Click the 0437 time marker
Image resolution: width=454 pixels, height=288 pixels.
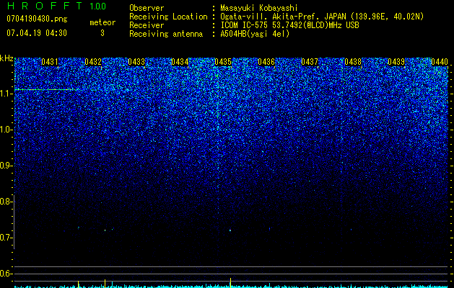click(x=310, y=62)
